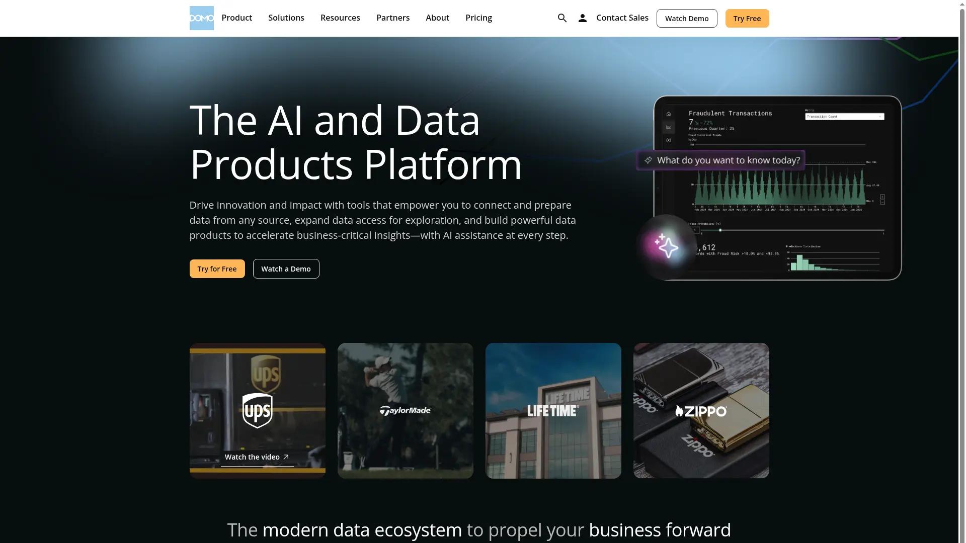Click Watch the video on UPS card
966x543 pixels.
[257, 457]
